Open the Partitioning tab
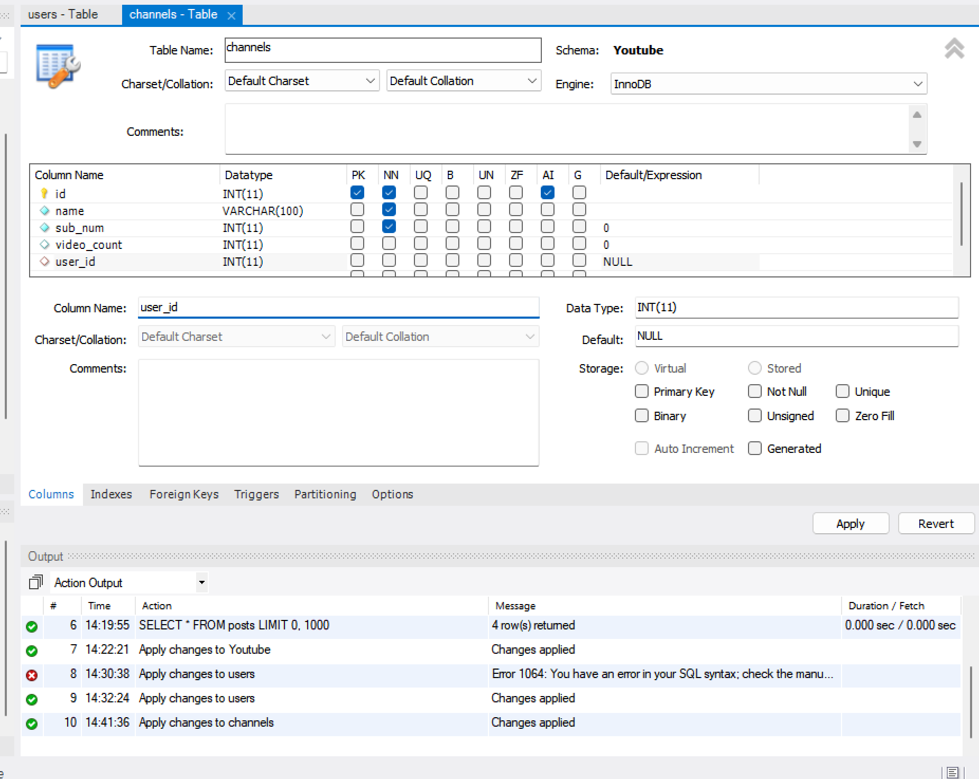Screen dimensions: 979x779 pyautogui.click(x=325, y=494)
